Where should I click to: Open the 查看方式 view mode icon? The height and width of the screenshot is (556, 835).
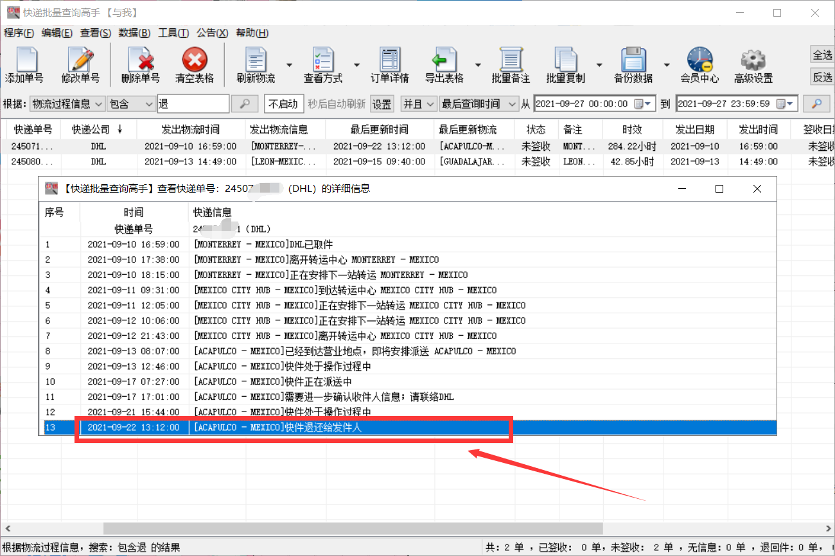322,65
